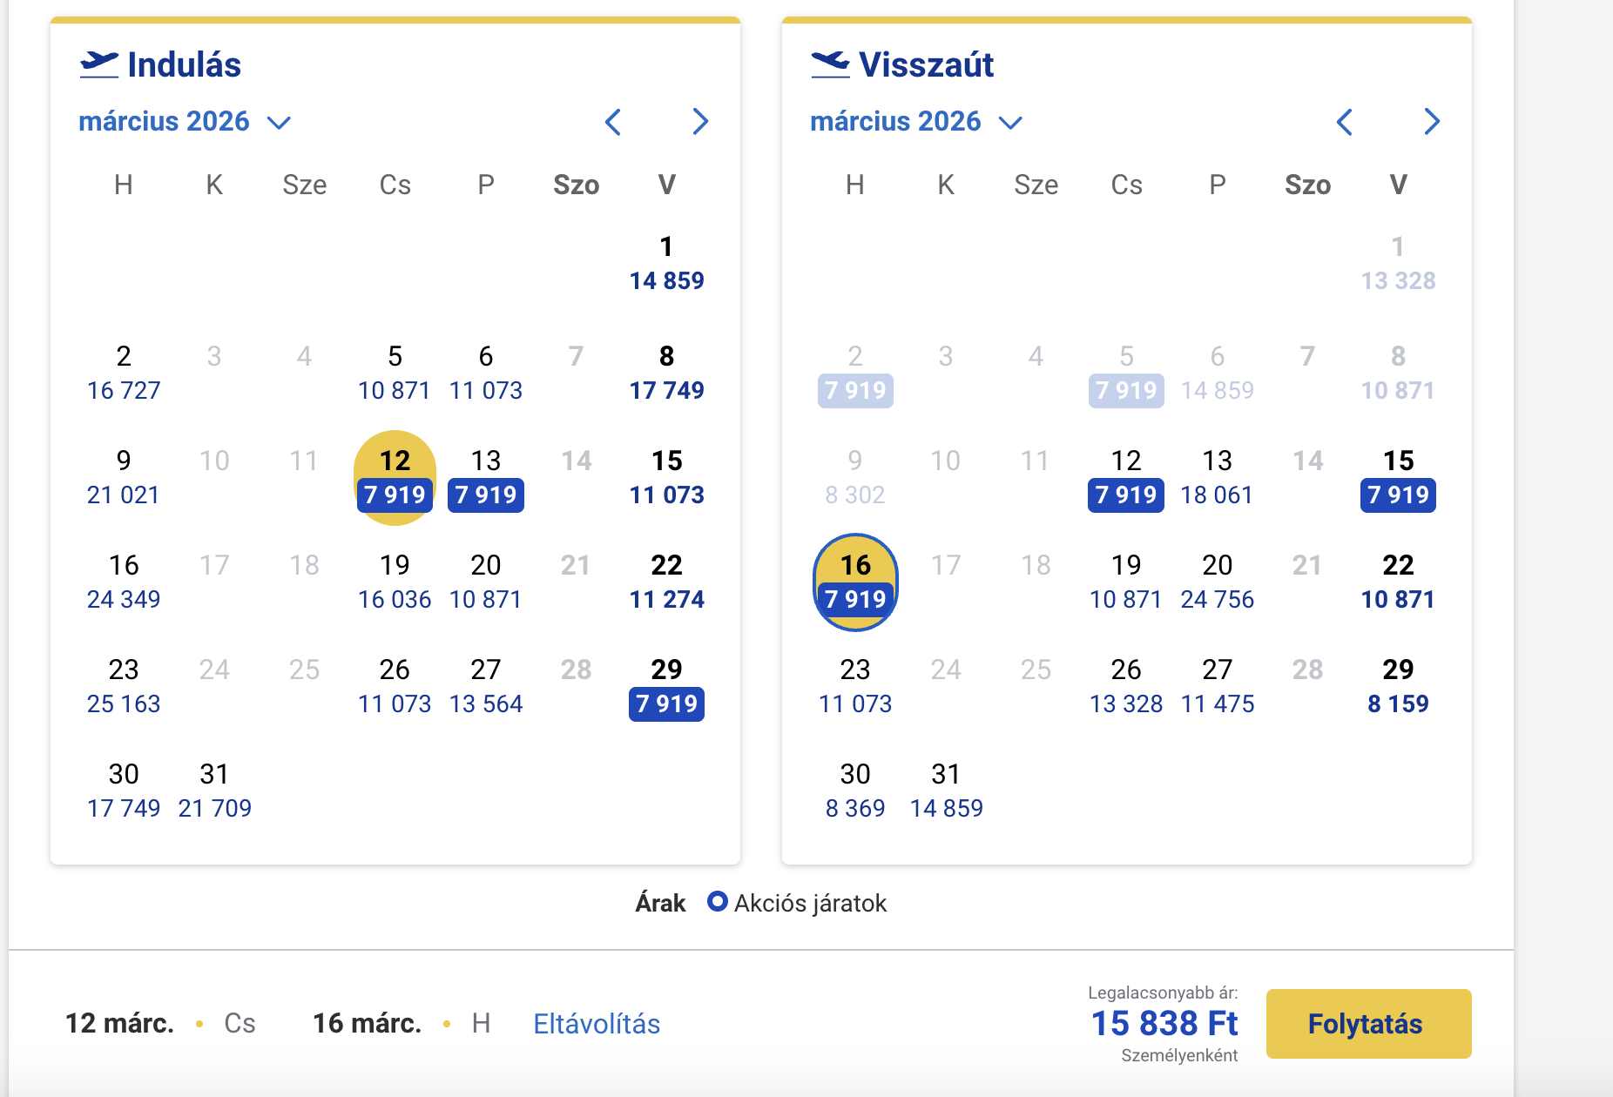Click the return airplane icon next to Visszaút
This screenshot has height=1097, width=1613.
point(830,62)
